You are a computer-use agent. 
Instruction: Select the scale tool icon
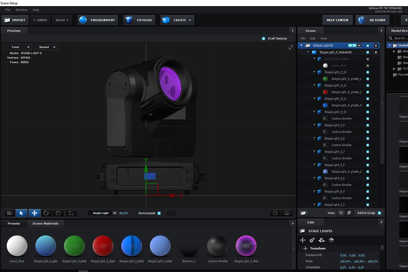coord(58,213)
